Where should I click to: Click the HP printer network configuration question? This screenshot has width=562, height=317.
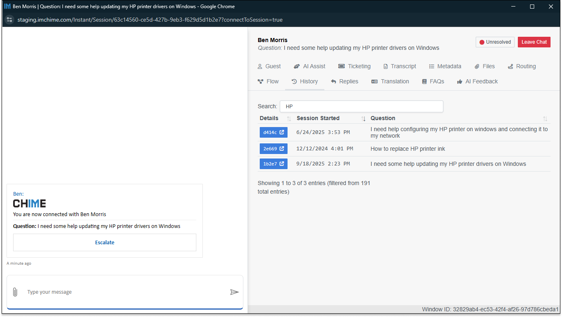[x=459, y=132]
